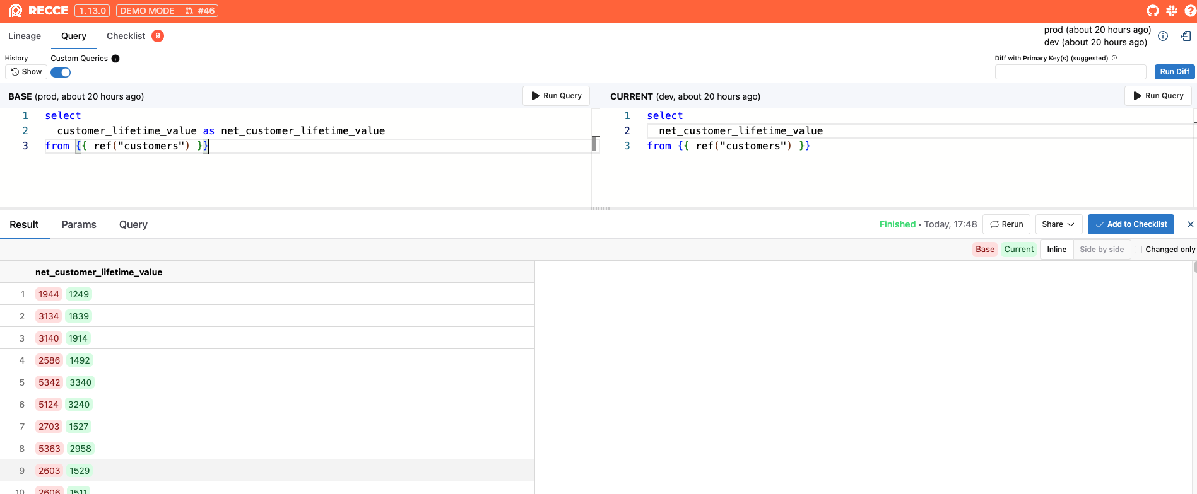
Task: Click the pull request #46 badge
Action: click(200, 11)
